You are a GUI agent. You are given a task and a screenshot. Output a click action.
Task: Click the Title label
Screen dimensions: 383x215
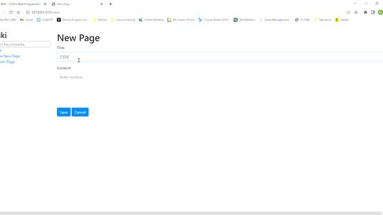pos(61,48)
